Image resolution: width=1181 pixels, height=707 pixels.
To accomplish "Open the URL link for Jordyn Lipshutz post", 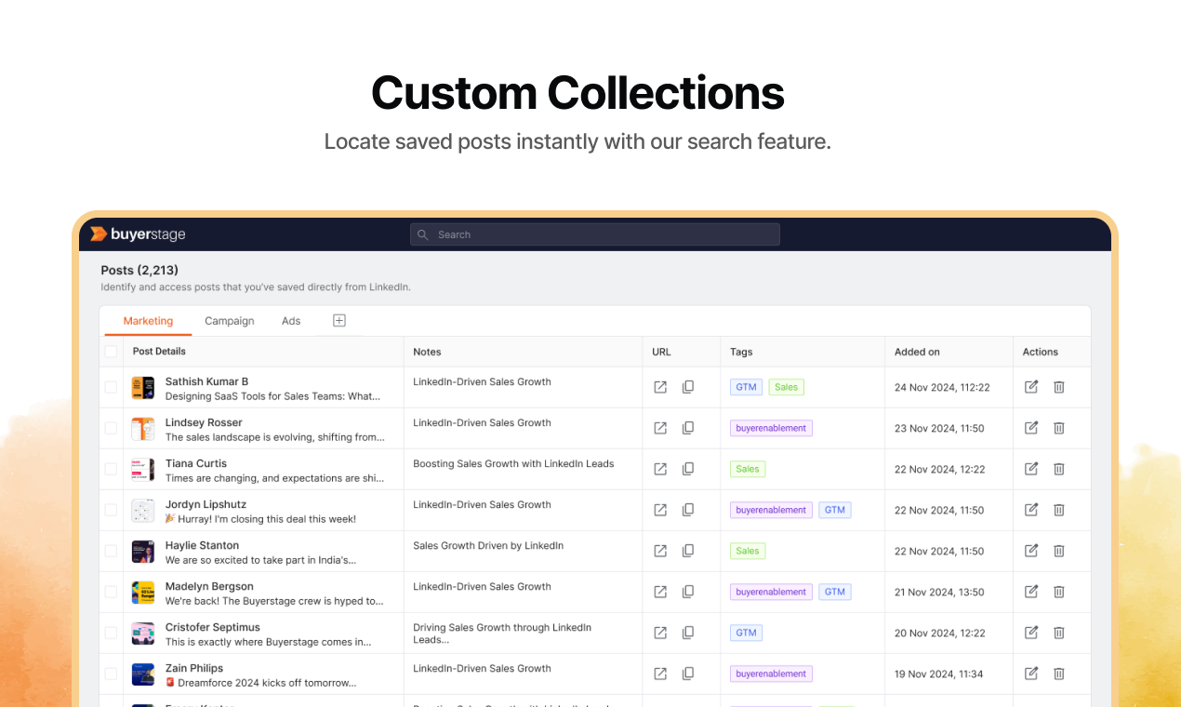I will (x=660, y=510).
